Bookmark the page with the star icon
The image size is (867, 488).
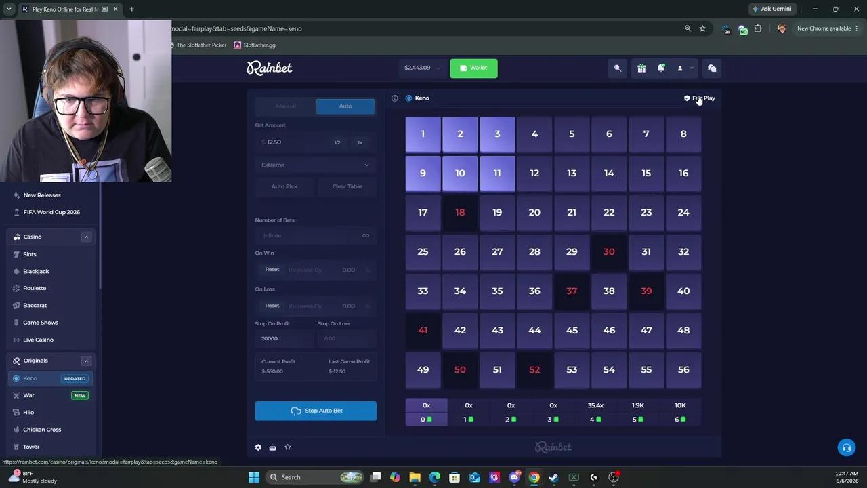tap(702, 28)
